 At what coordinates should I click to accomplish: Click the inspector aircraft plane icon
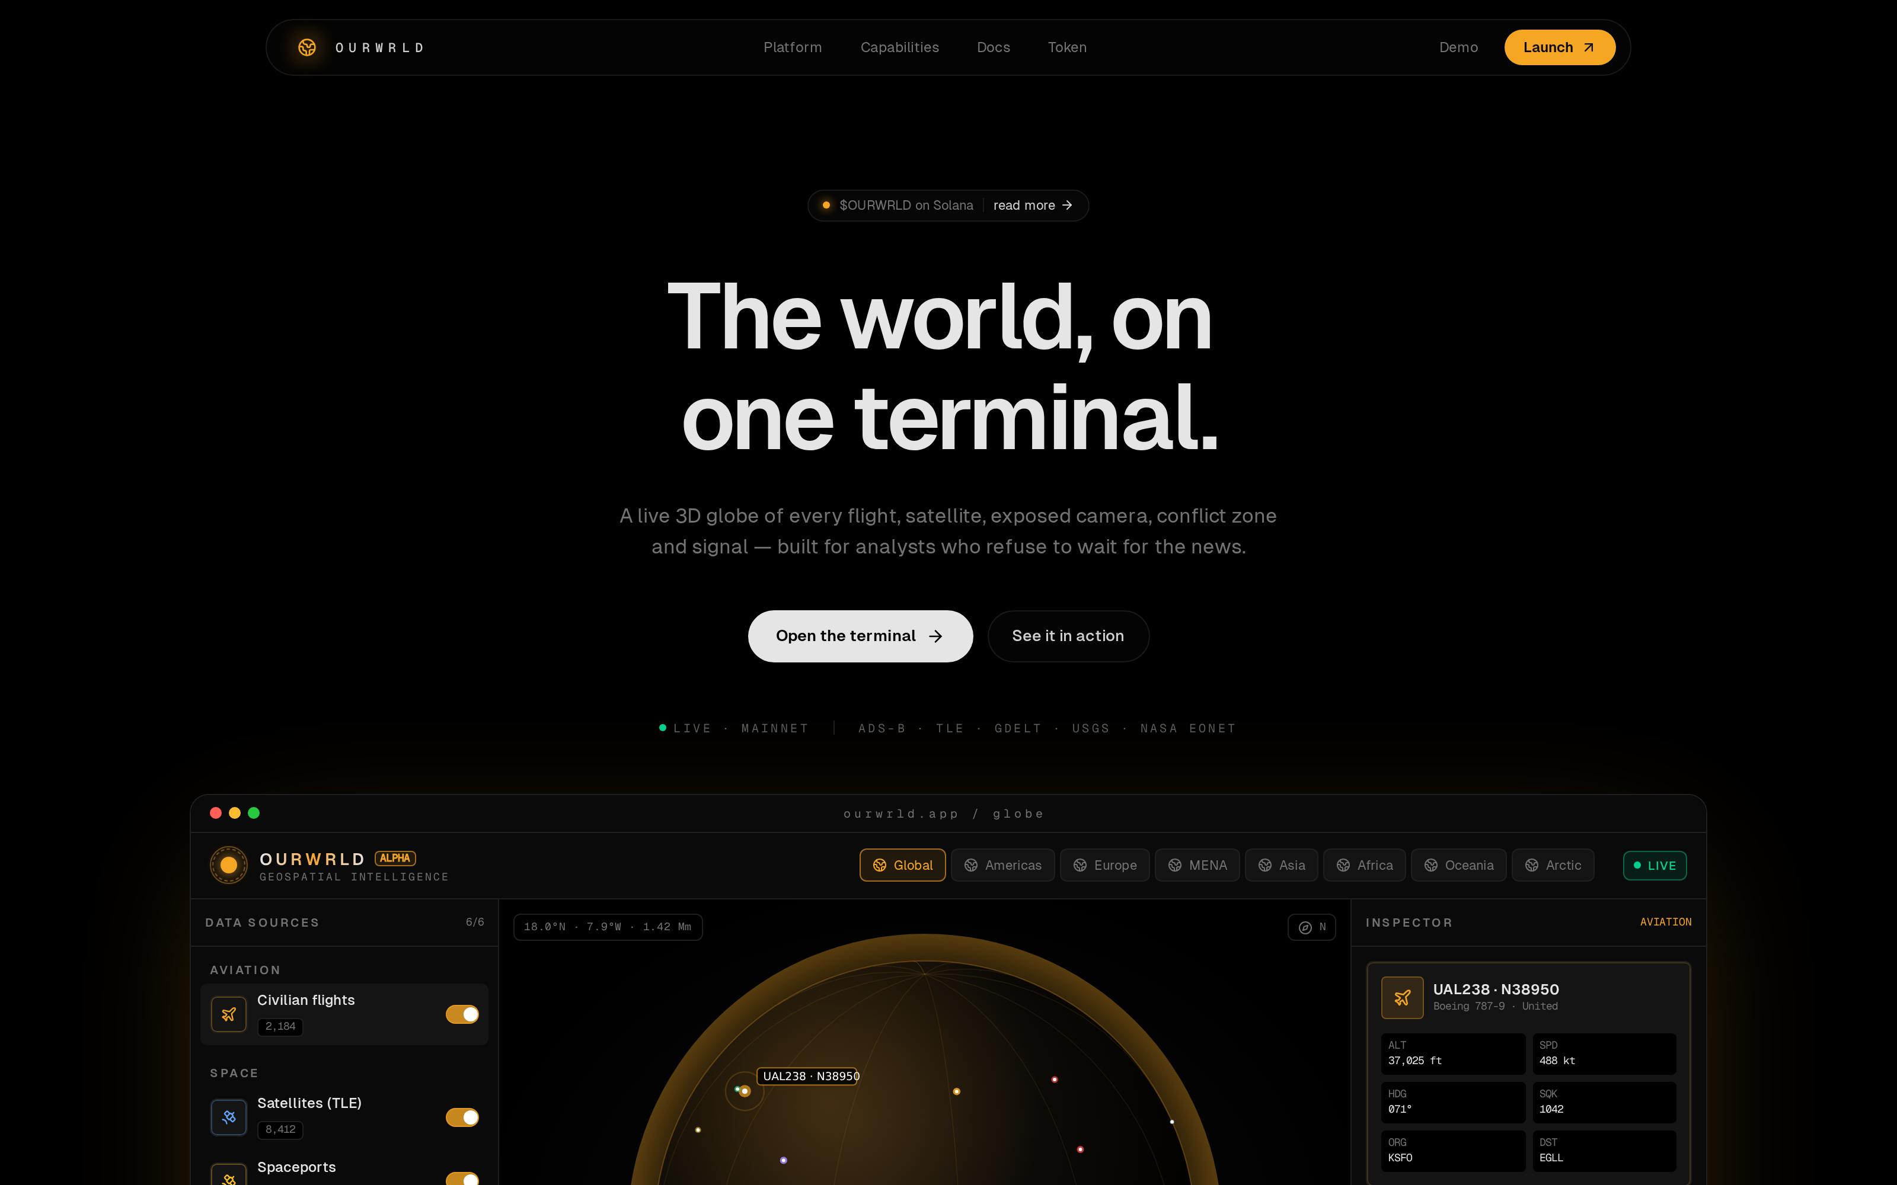tap(1401, 998)
